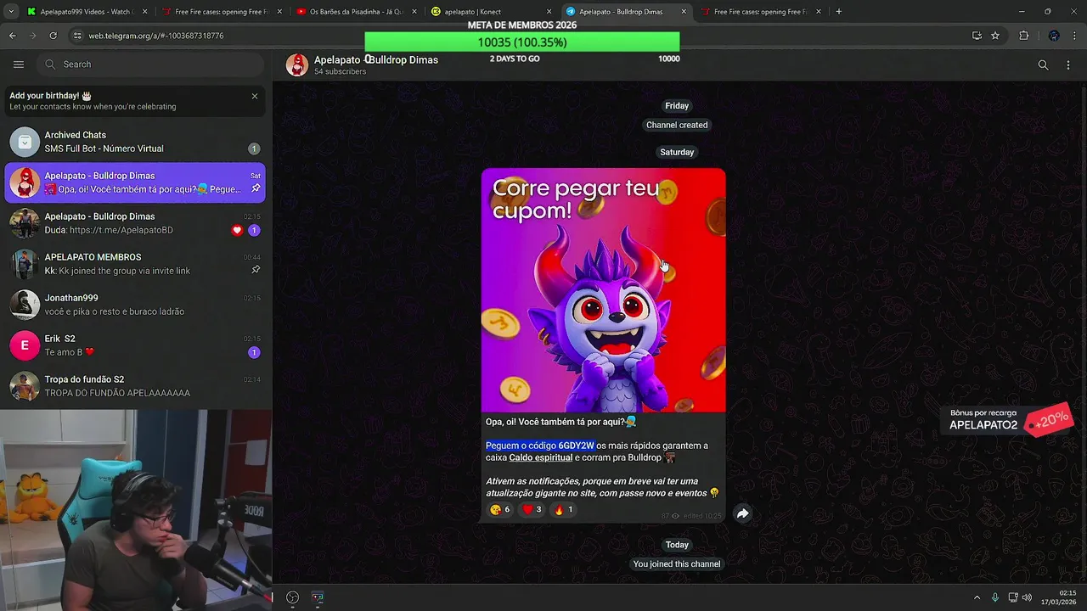Open the second taskbar app icon
The image size is (1087, 611).
tap(318, 597)
